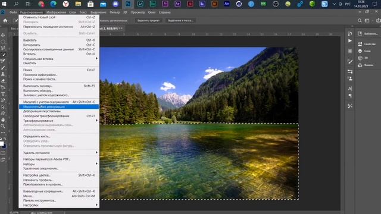Choose Определить кисть in the menu
The height and width of the screenshot is (214, 381).
pos(59,136)
